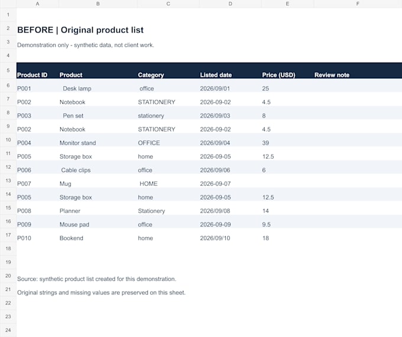Select the date cell 2026-09-09

tap(230, 221)
